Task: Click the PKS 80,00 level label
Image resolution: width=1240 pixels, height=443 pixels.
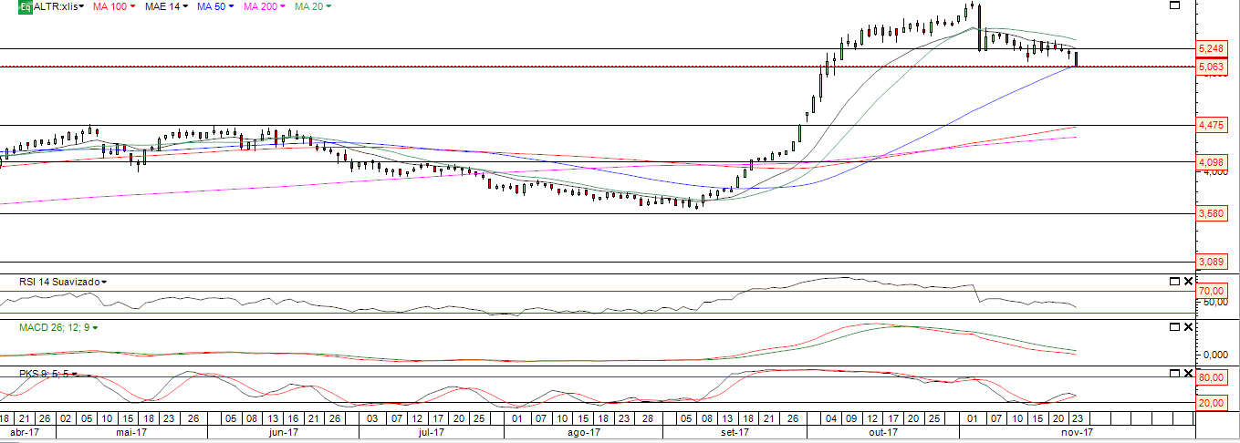Action: pos(1213,377)
